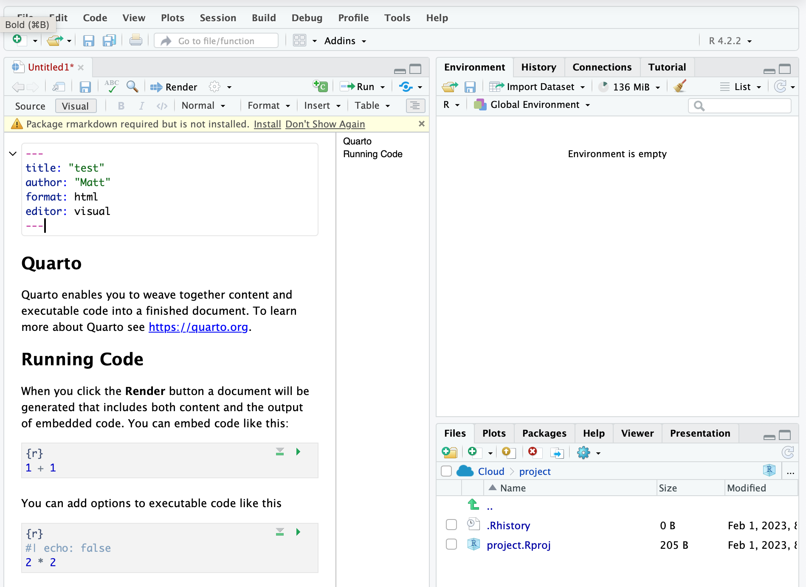Open the Addins dropdown
This screenshot has height=587, width=806.
click(x=345, y=41)
